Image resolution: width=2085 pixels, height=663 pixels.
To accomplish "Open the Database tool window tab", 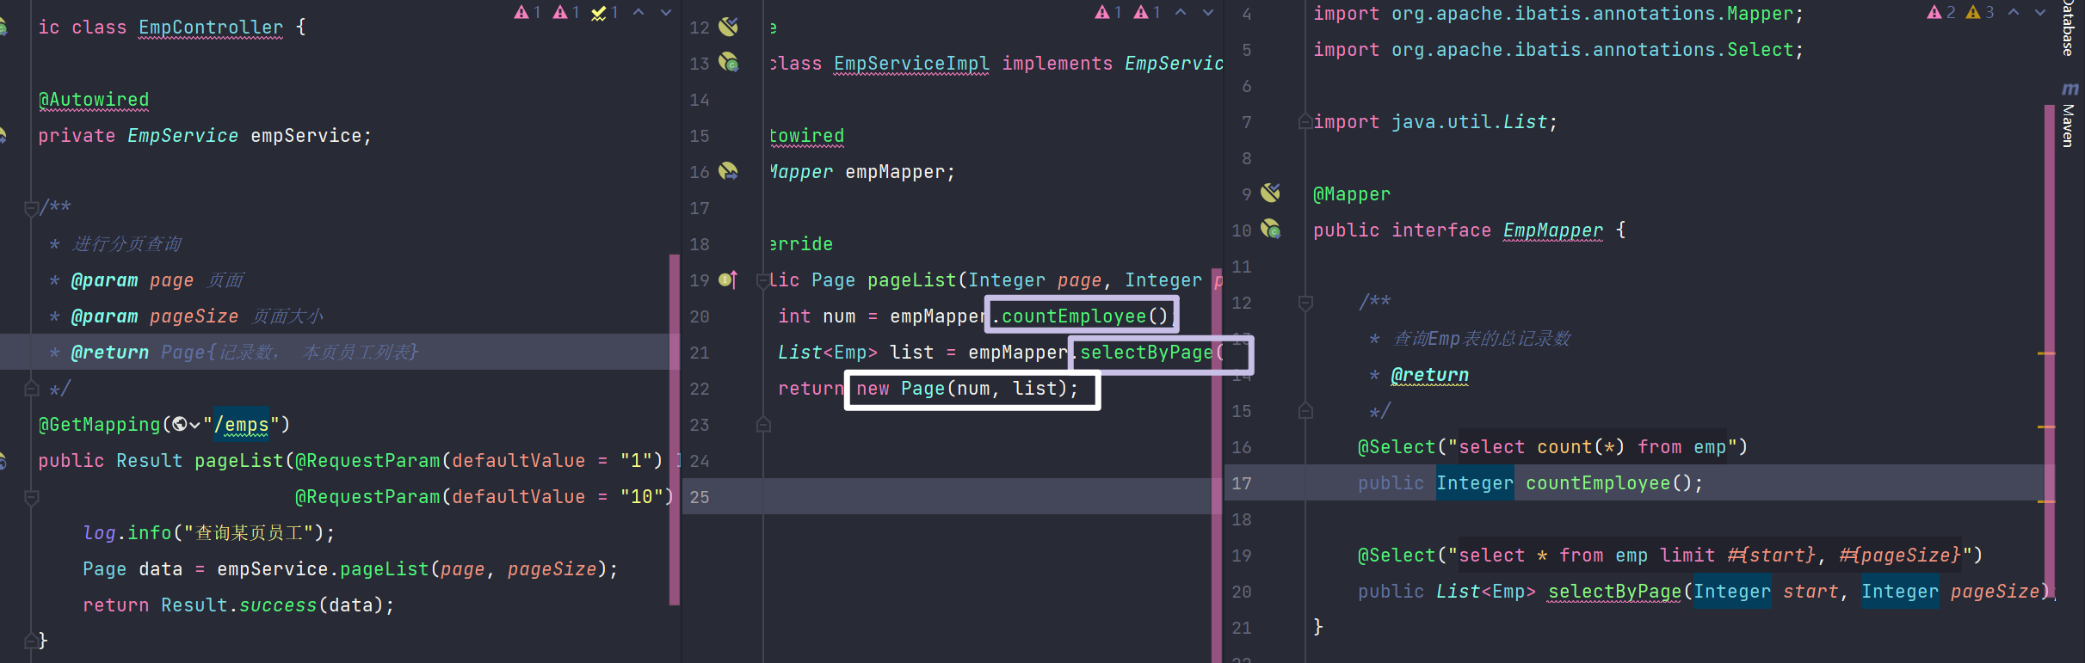I will (x=2069, y=28).
